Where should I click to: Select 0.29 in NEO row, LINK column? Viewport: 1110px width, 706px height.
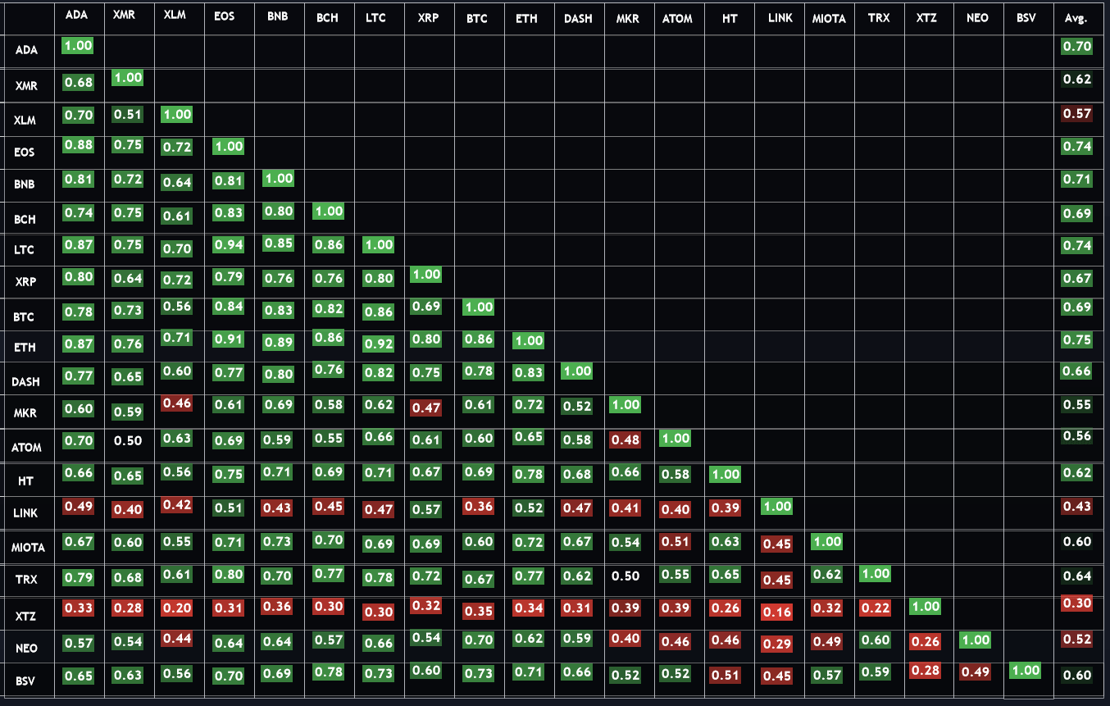776,645
